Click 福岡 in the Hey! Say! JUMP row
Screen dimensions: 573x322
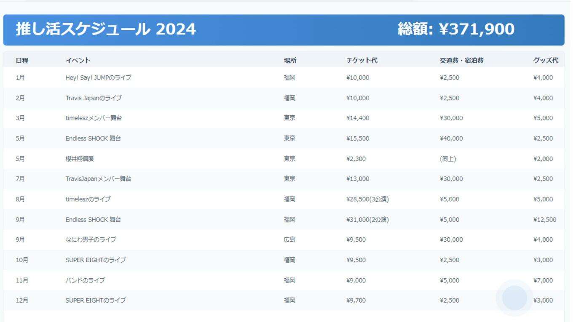coord(289,78)
